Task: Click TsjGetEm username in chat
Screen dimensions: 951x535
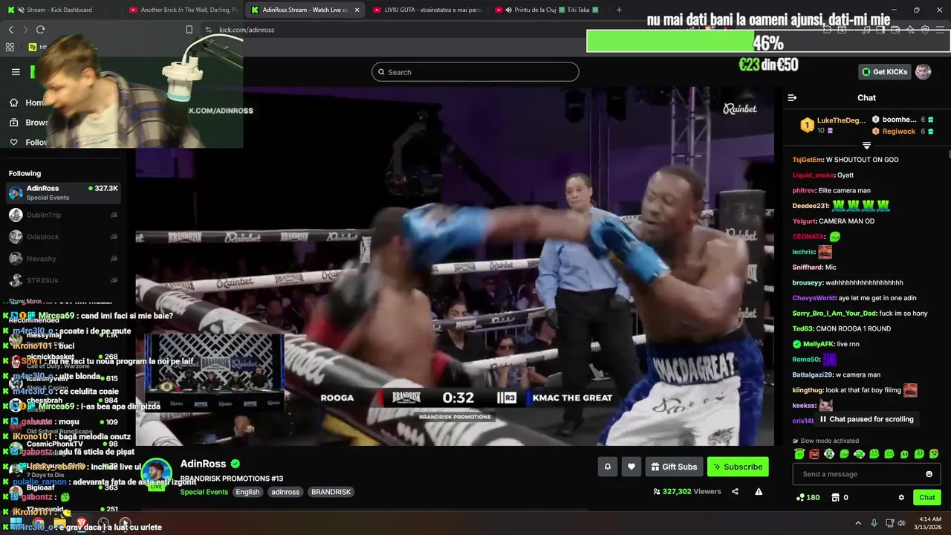Action: click(x=808, y=160)
